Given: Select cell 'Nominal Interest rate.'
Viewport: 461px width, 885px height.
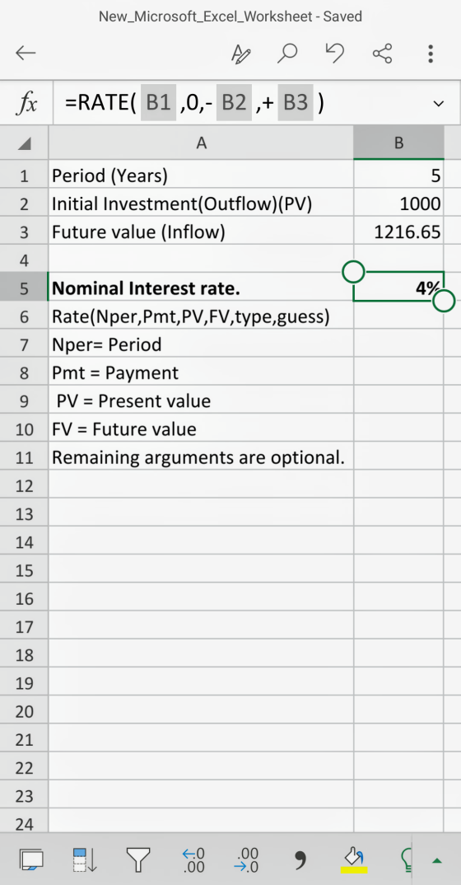Looking at the screenshot, I should [201, 288].
